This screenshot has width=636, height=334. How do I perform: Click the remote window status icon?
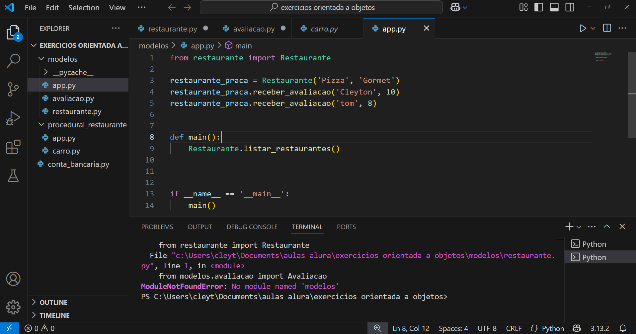(x=9, y=328)
